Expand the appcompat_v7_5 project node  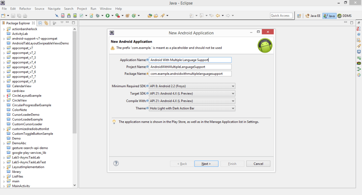click(4, 67)
